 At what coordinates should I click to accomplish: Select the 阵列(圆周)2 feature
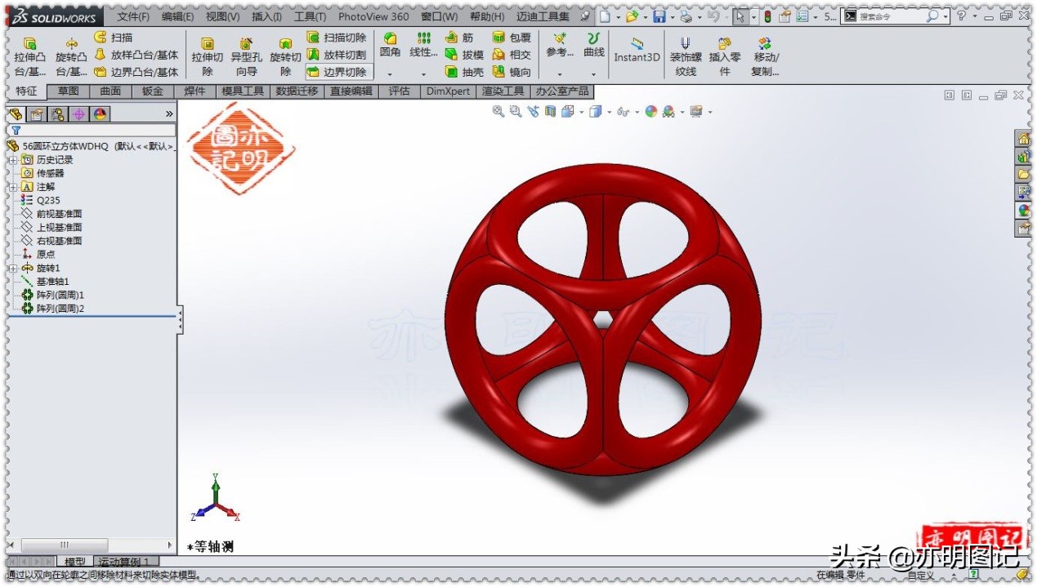coord(60,309)
